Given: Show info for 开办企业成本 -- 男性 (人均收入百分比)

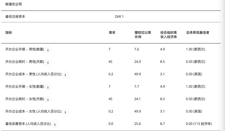Looking at the screenshot, I should coord(65,75).
